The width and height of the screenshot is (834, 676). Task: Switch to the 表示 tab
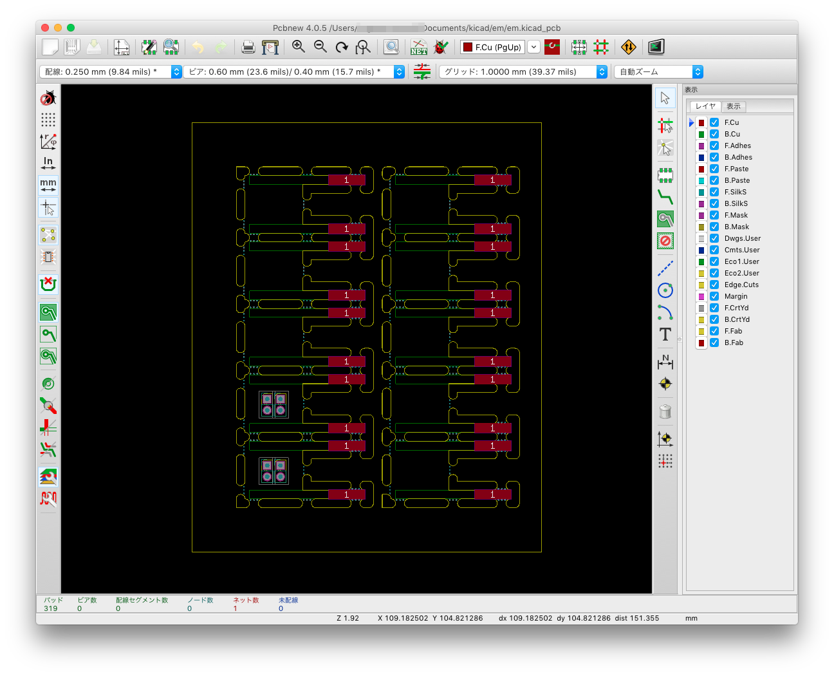[x=734, y=106]
